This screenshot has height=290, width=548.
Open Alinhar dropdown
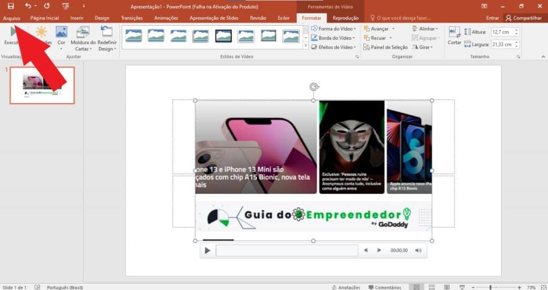click(425, 29)
